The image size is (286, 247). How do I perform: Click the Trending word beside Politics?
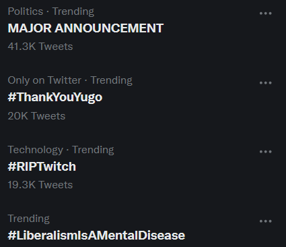pos(73,11)
